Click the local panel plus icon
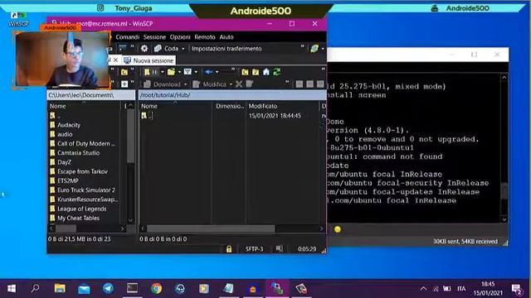 tap(124, 84)
